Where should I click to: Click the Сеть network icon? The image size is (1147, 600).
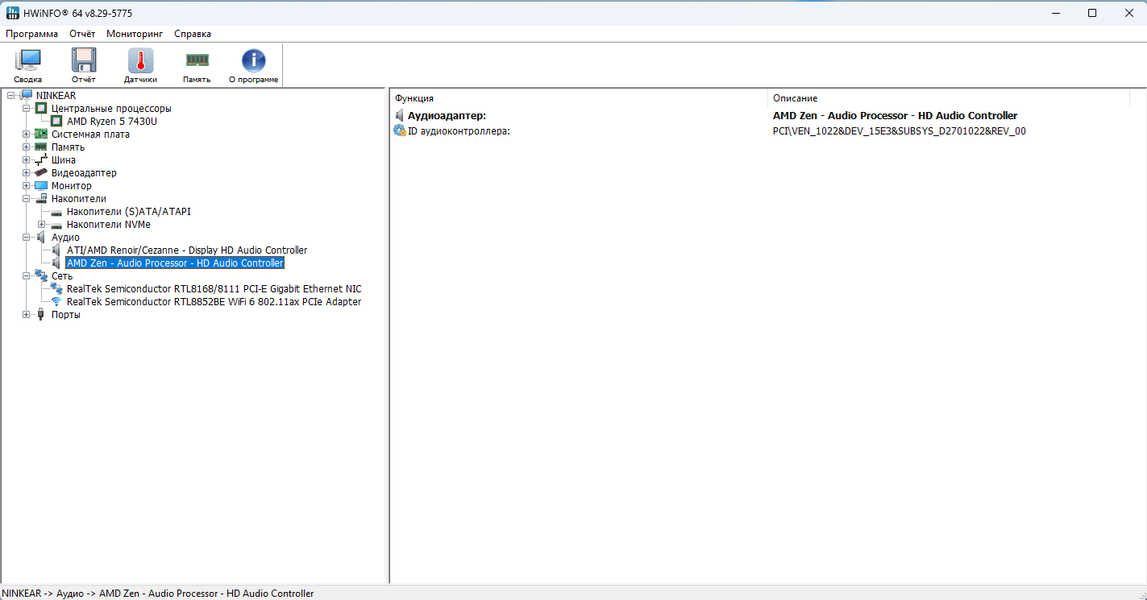click(41, 276)
